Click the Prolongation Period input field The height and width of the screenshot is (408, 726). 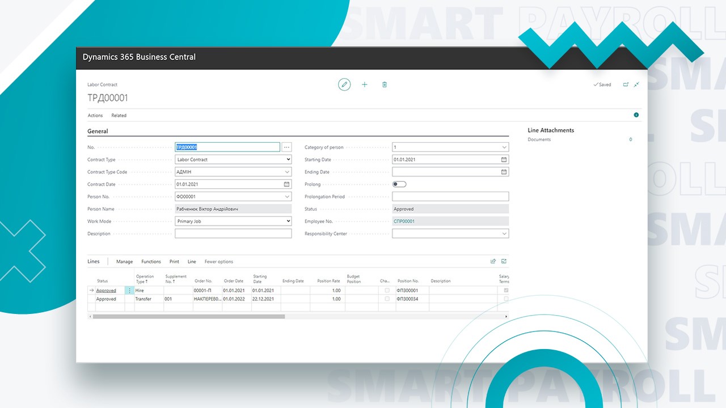(450, 197)
